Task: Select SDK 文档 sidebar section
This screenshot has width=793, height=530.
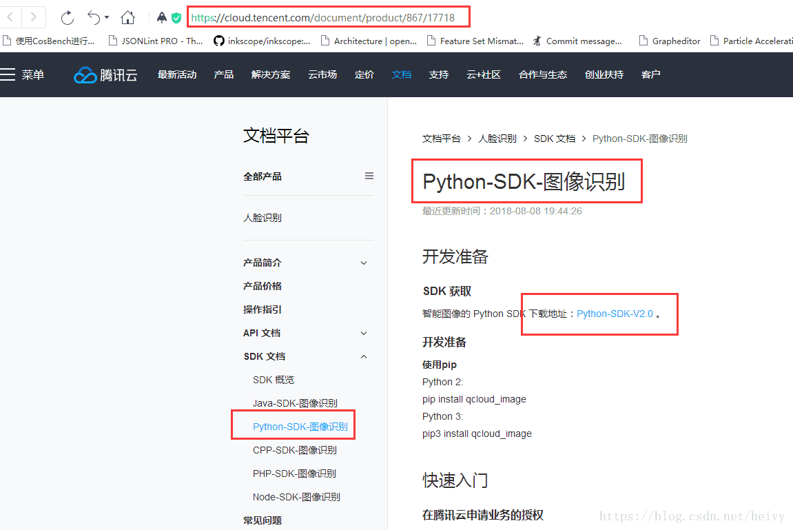Action: (x=265, y=356)
